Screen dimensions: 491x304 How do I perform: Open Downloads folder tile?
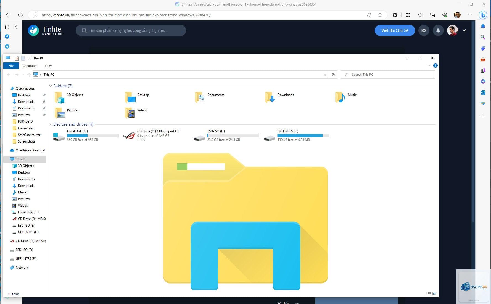279,97
